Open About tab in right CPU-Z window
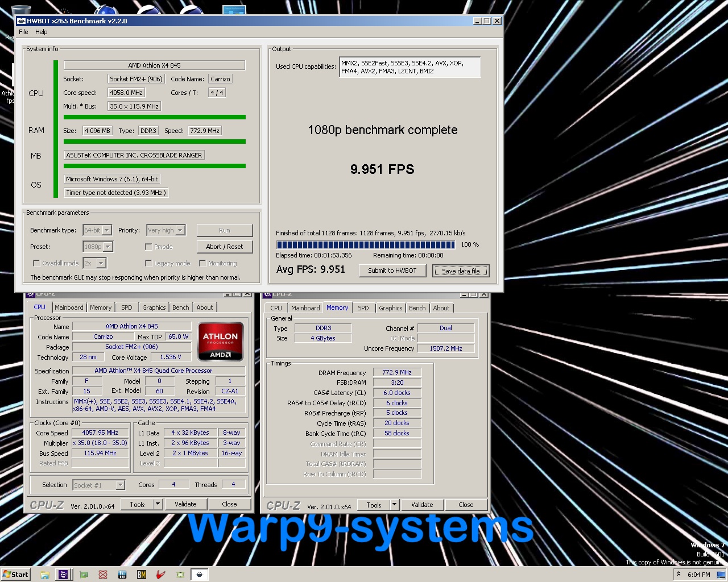The height and width of the screenshot is (582, 728). tap(441, 308)
